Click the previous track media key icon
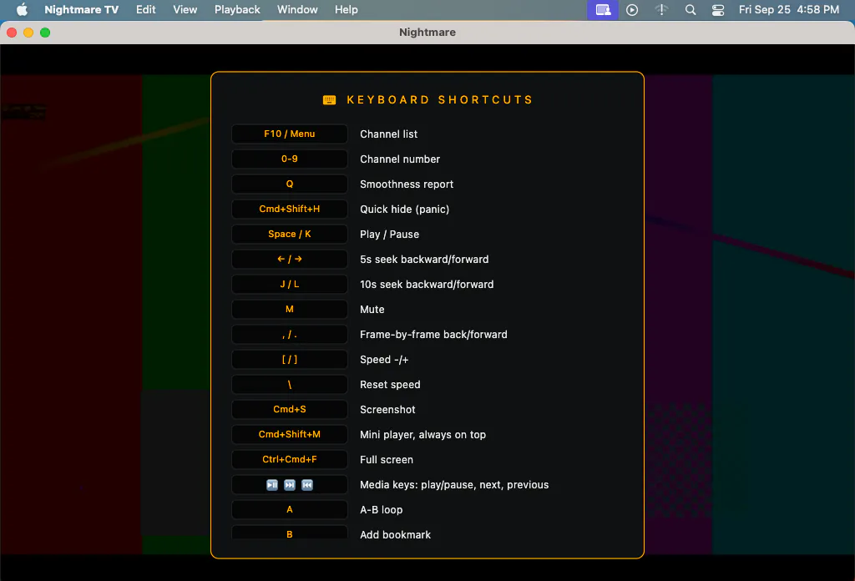The height and width of the screenshot is (581, 855). [307, 484]
